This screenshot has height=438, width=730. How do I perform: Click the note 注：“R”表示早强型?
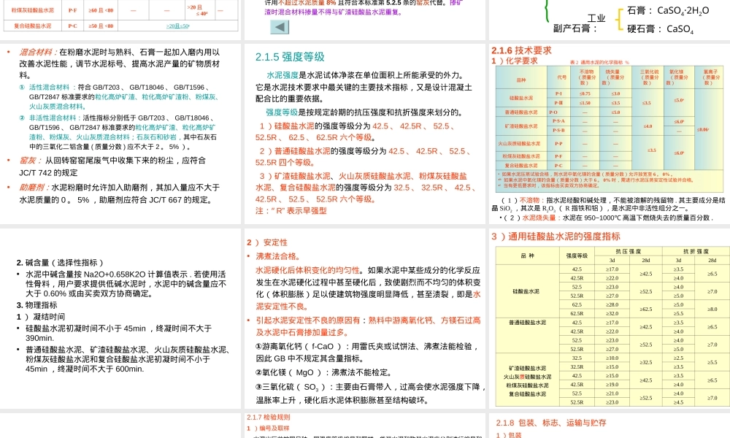click(291, 211)
